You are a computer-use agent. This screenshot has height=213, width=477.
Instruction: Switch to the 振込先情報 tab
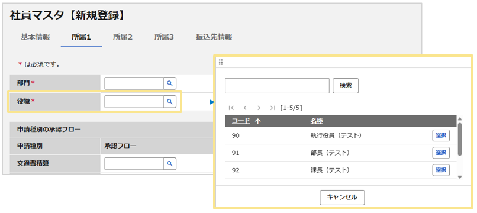click(x=214, y=37)
